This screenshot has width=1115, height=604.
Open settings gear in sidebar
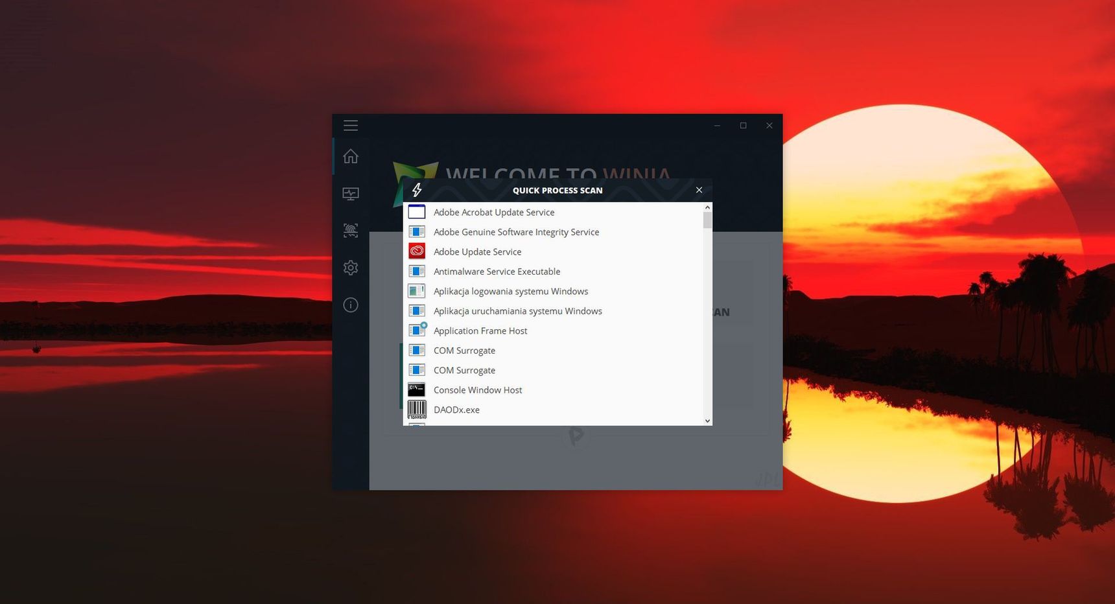pyautogui.click(x=351, y=268)
